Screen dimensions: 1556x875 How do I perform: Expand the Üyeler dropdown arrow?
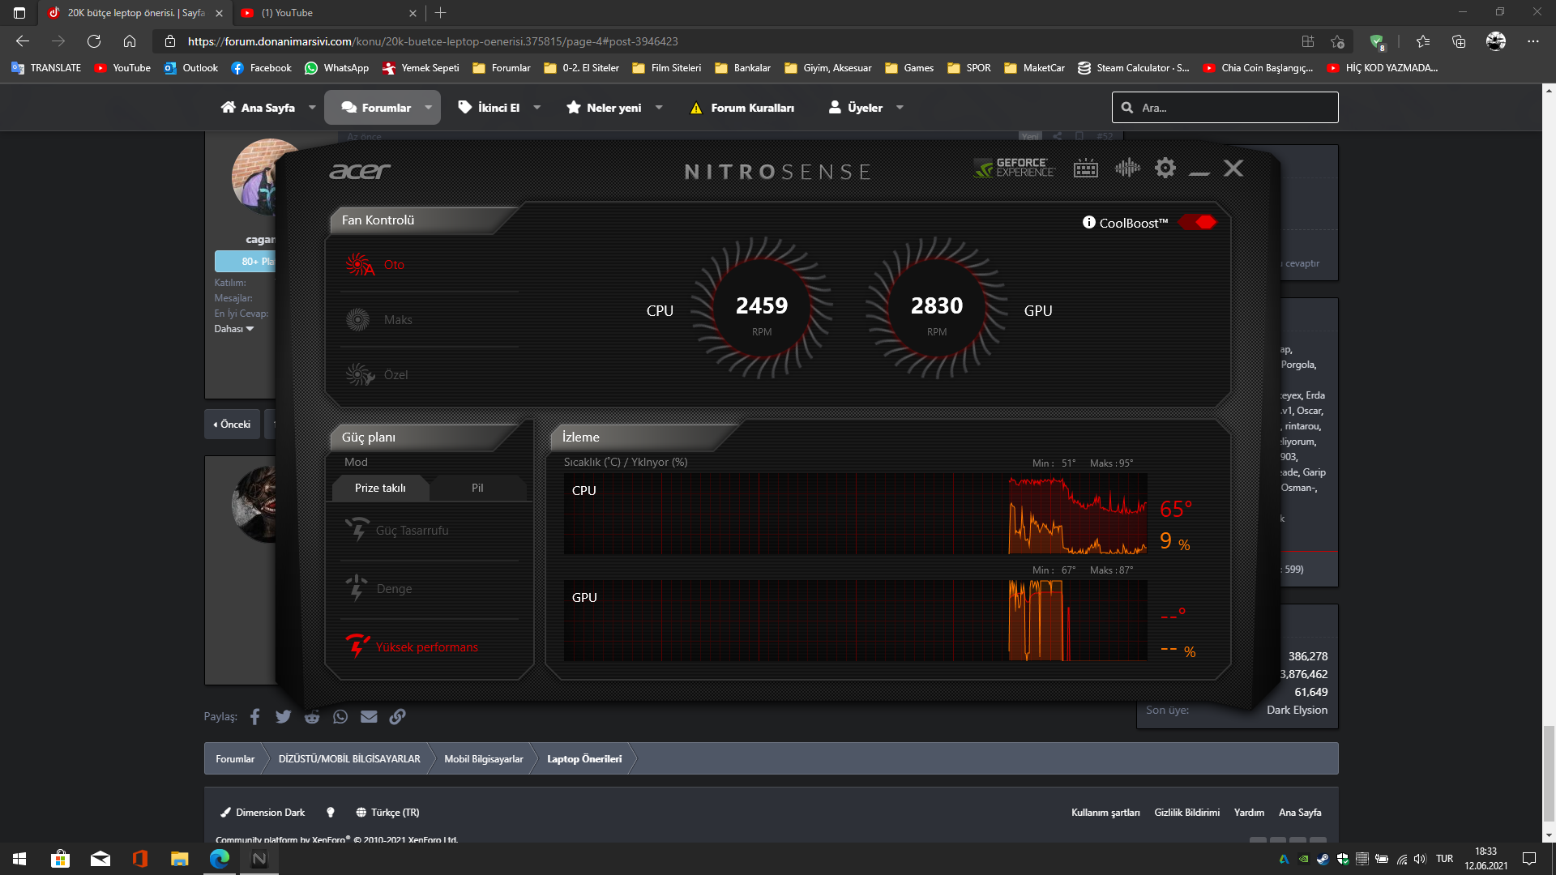[x=900, y=108]
